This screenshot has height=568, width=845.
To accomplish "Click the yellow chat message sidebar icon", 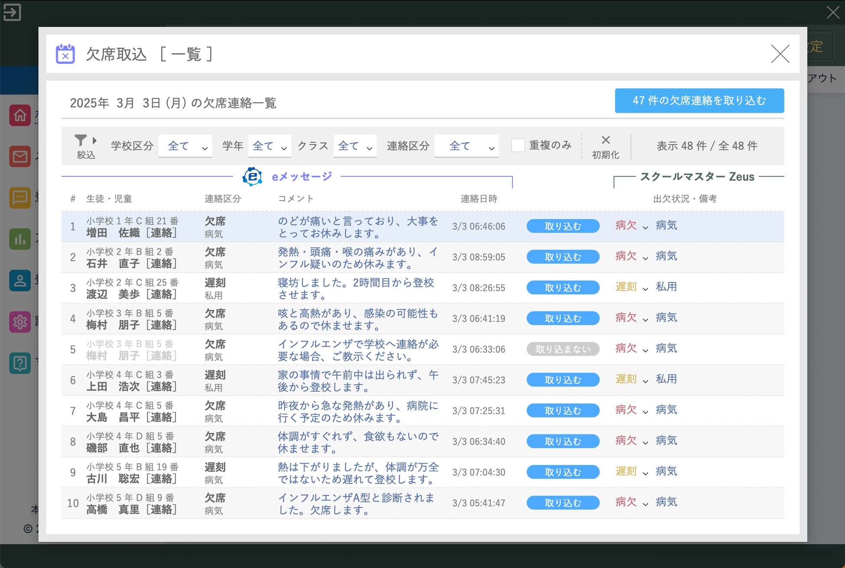I will point(20,198).
